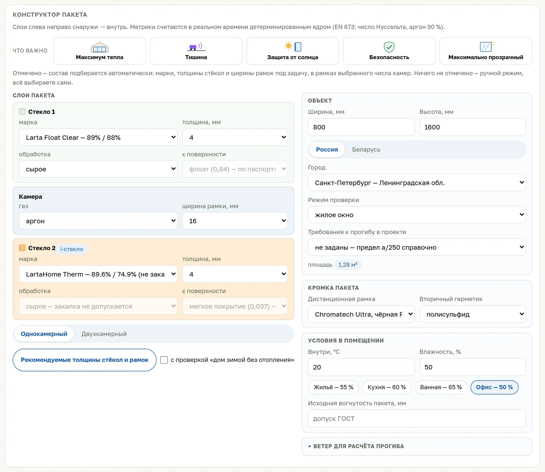Screen dimensions: 545x472
Task: Open Вторичный герметик dropdown полисульфид
Action: pos(473,314)
